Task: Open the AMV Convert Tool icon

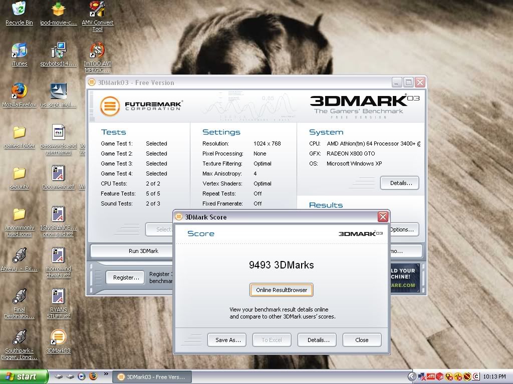Action: coord(97,10)
